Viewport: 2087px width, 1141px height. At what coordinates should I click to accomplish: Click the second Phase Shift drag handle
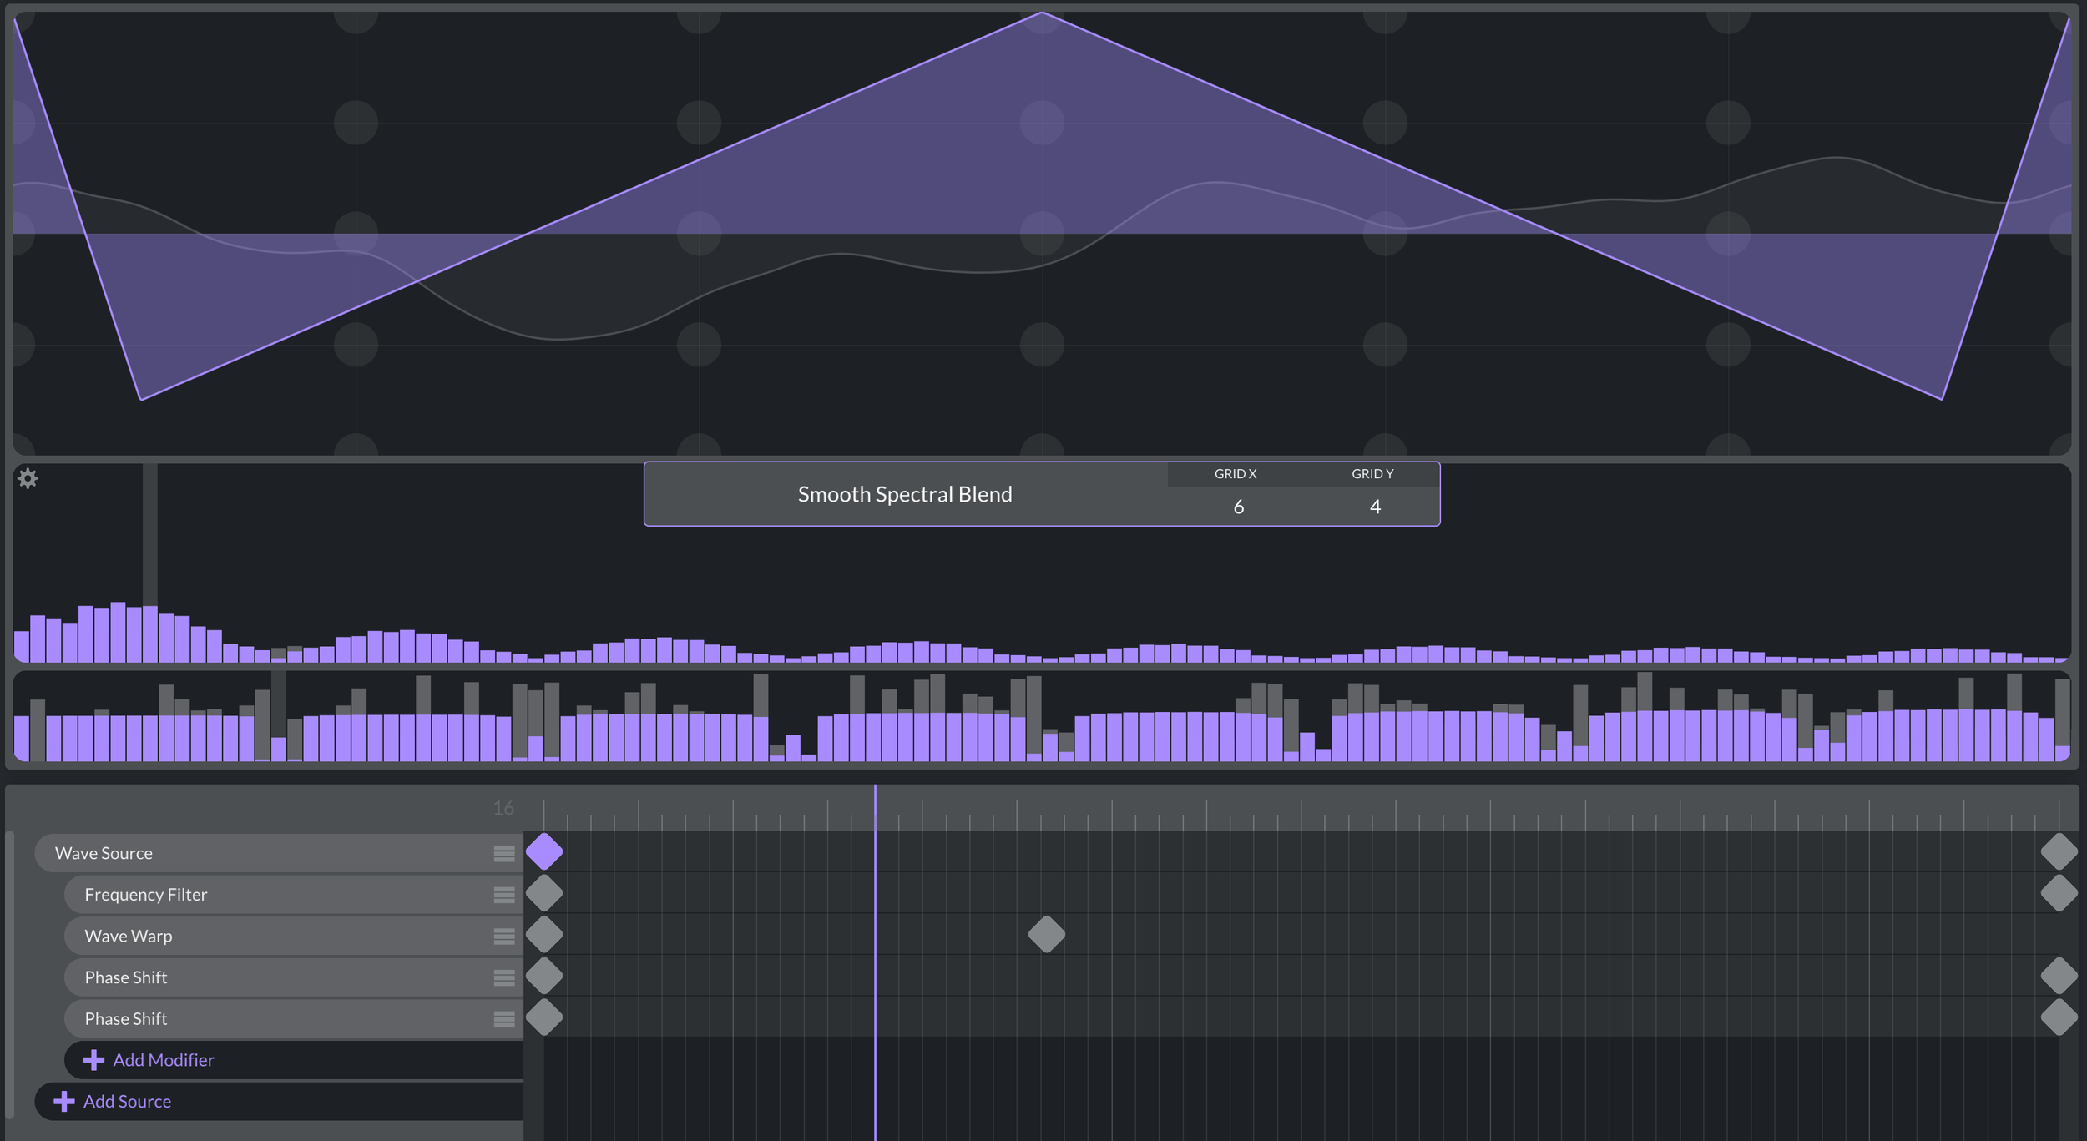pyautogui.click(x=503, y=1019)
